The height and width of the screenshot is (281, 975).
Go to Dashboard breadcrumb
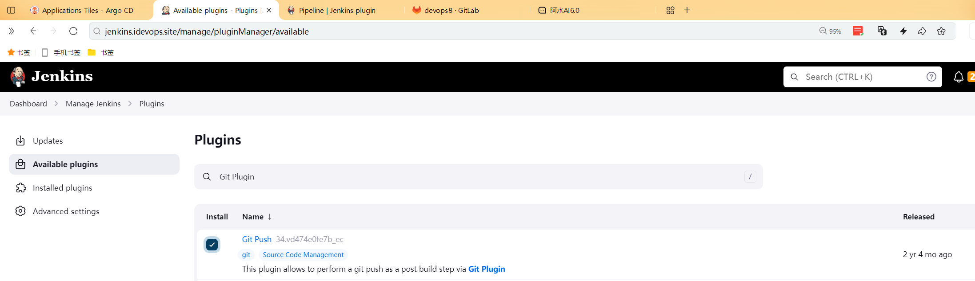[x=28, y=103]
